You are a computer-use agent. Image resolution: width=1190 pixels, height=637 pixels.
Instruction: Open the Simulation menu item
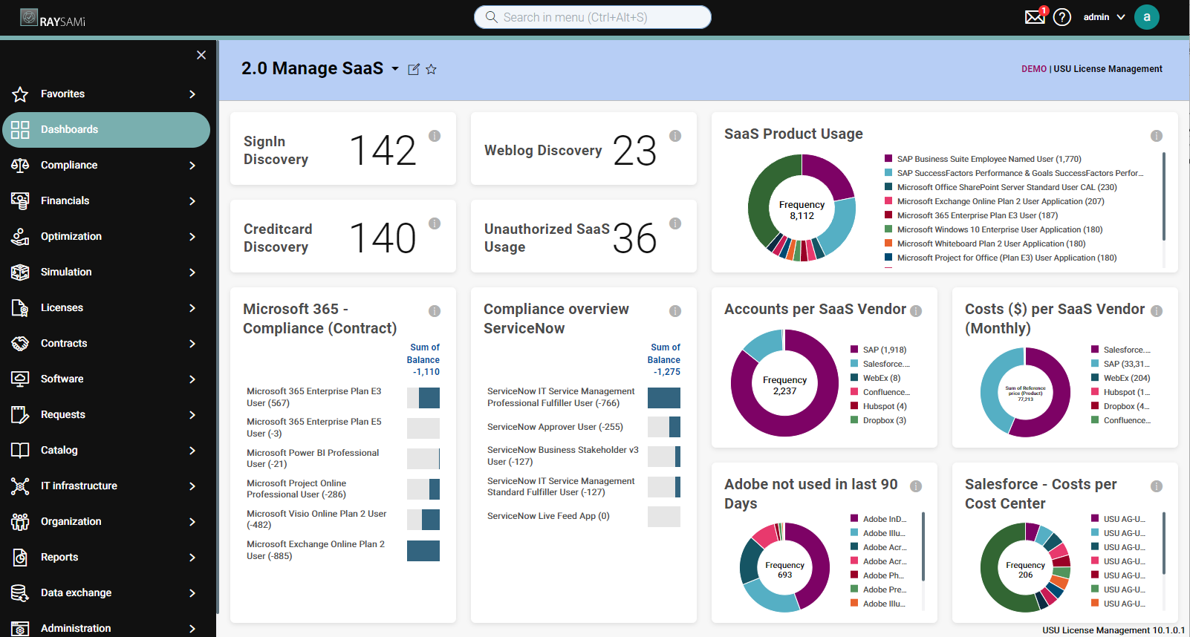(x=106, y=272)
